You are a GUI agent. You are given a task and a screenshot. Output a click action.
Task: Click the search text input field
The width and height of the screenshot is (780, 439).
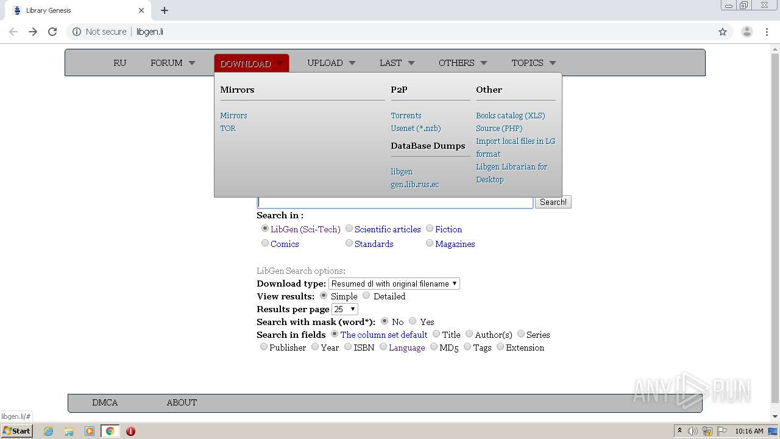pyautogui.click(x=395, y=202)
